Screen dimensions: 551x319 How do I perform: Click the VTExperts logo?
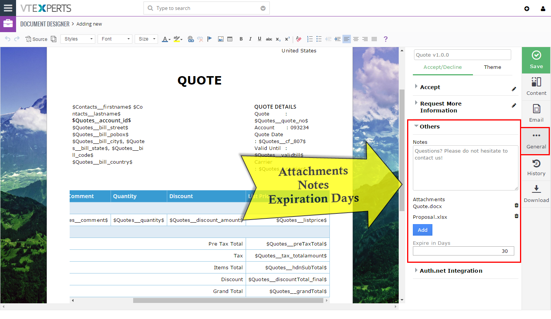[46, 8]
